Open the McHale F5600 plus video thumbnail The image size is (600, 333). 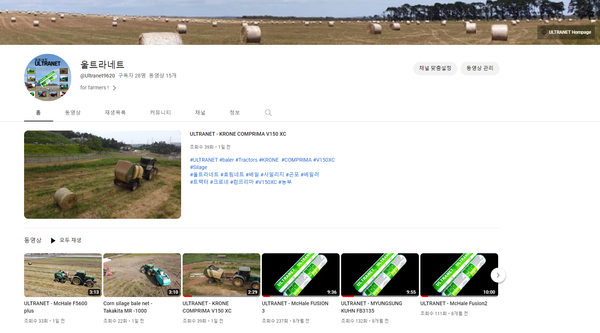pyautogui.click(x=63, y=275)
